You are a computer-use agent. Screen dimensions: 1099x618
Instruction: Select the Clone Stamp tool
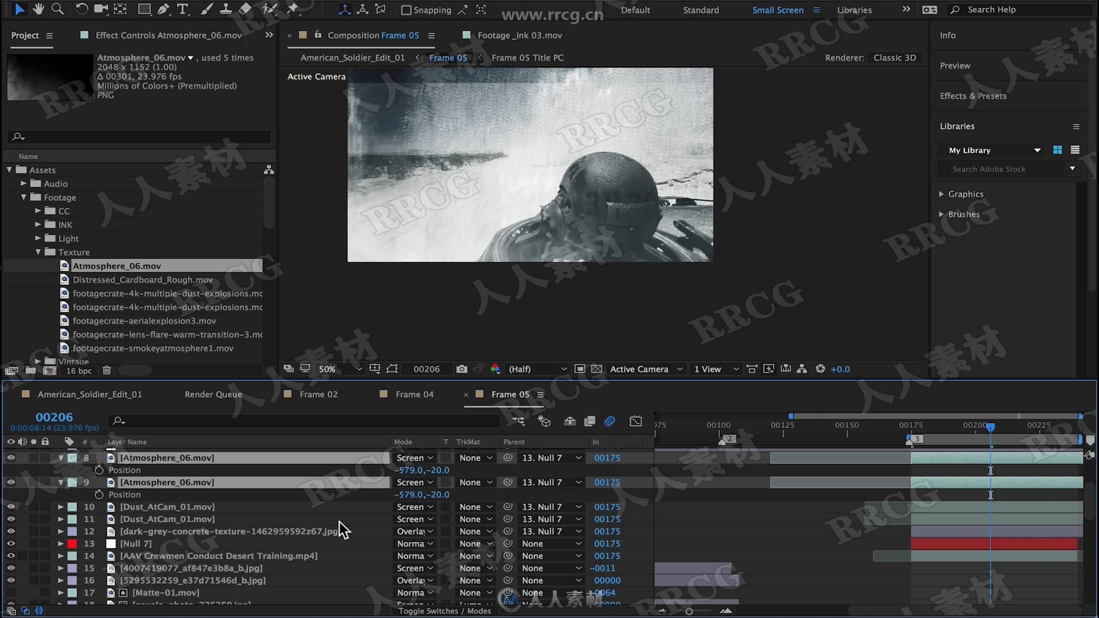point(226,9)
